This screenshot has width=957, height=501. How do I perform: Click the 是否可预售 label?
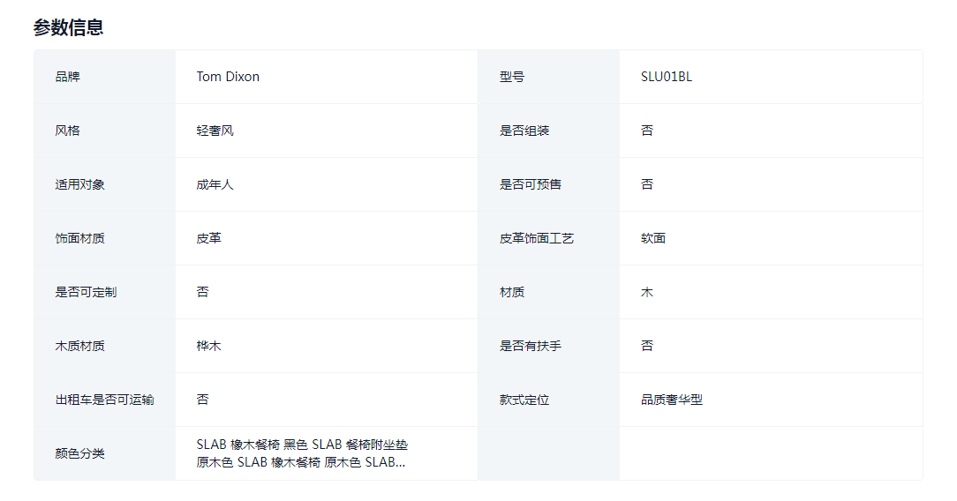point(531,184)
